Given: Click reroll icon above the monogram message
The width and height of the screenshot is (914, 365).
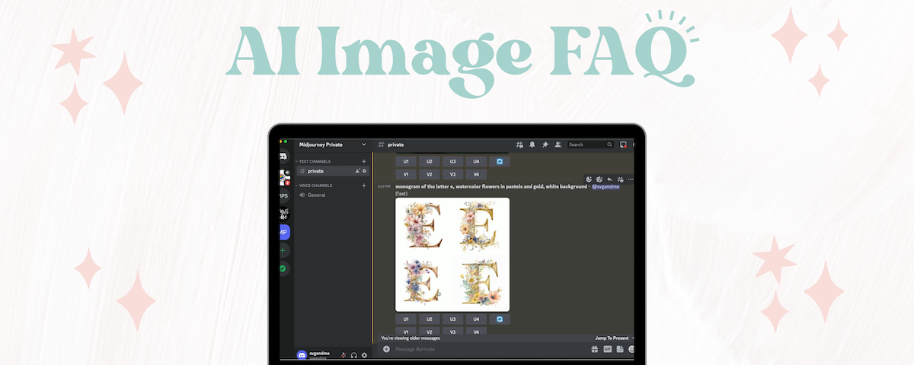Looking at the screenshot, I should click(x=500, y=161).
